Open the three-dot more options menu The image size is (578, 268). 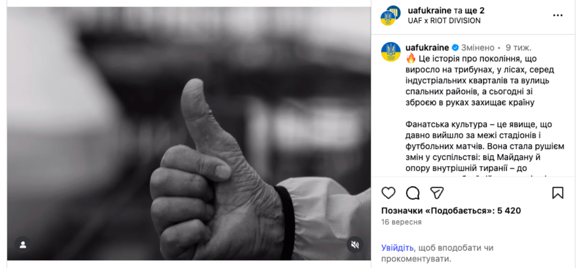pyautogui.click(x=558, y=15)
